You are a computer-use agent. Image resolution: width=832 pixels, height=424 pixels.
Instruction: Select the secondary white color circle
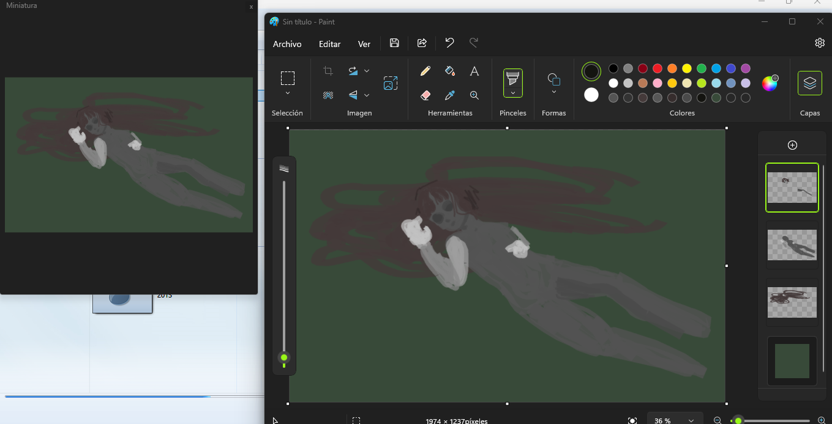pyautogui.click(x=591, y=95)
